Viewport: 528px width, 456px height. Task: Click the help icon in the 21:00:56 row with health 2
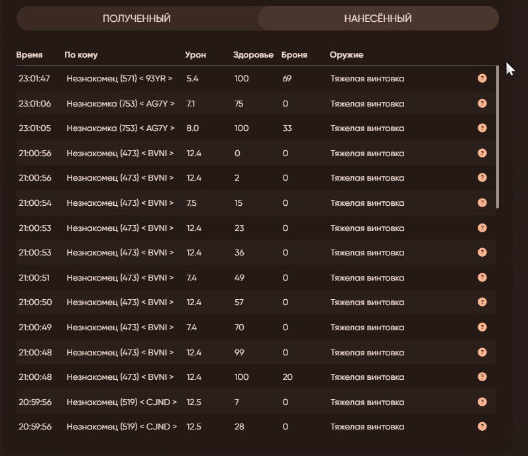point(482,177)
